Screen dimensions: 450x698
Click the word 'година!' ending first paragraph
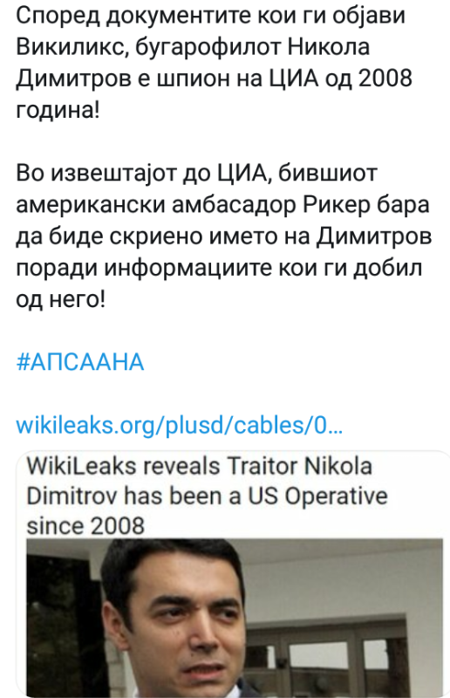point(58,110)
